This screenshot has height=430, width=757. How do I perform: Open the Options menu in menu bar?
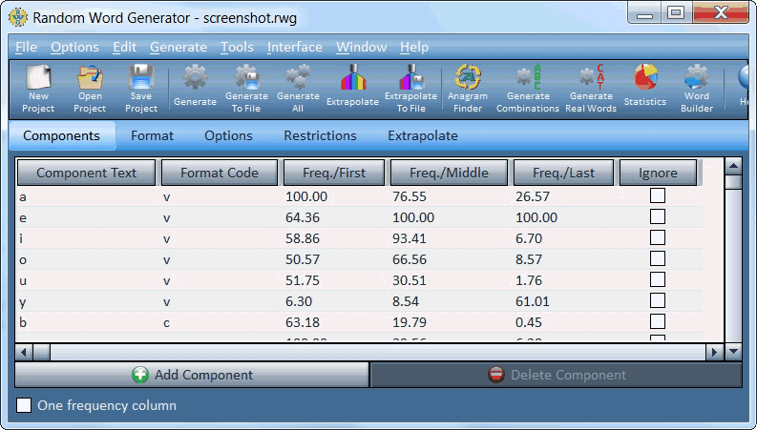pyautogui.click(x=74, y=48)
